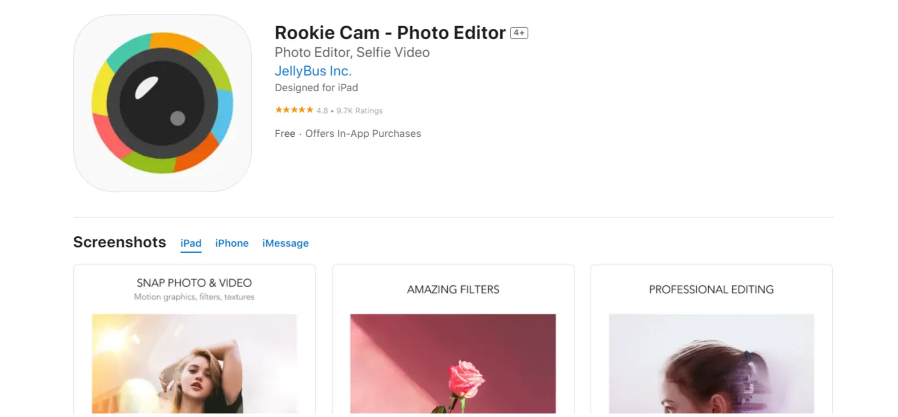Click the AMAZING FILTERS heading
Viewport: 898px width, 417px height.
[453, 289]
